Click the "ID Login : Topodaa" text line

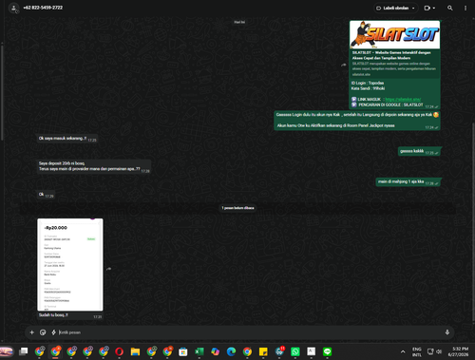pyautogui.click(x=368, y=83)
